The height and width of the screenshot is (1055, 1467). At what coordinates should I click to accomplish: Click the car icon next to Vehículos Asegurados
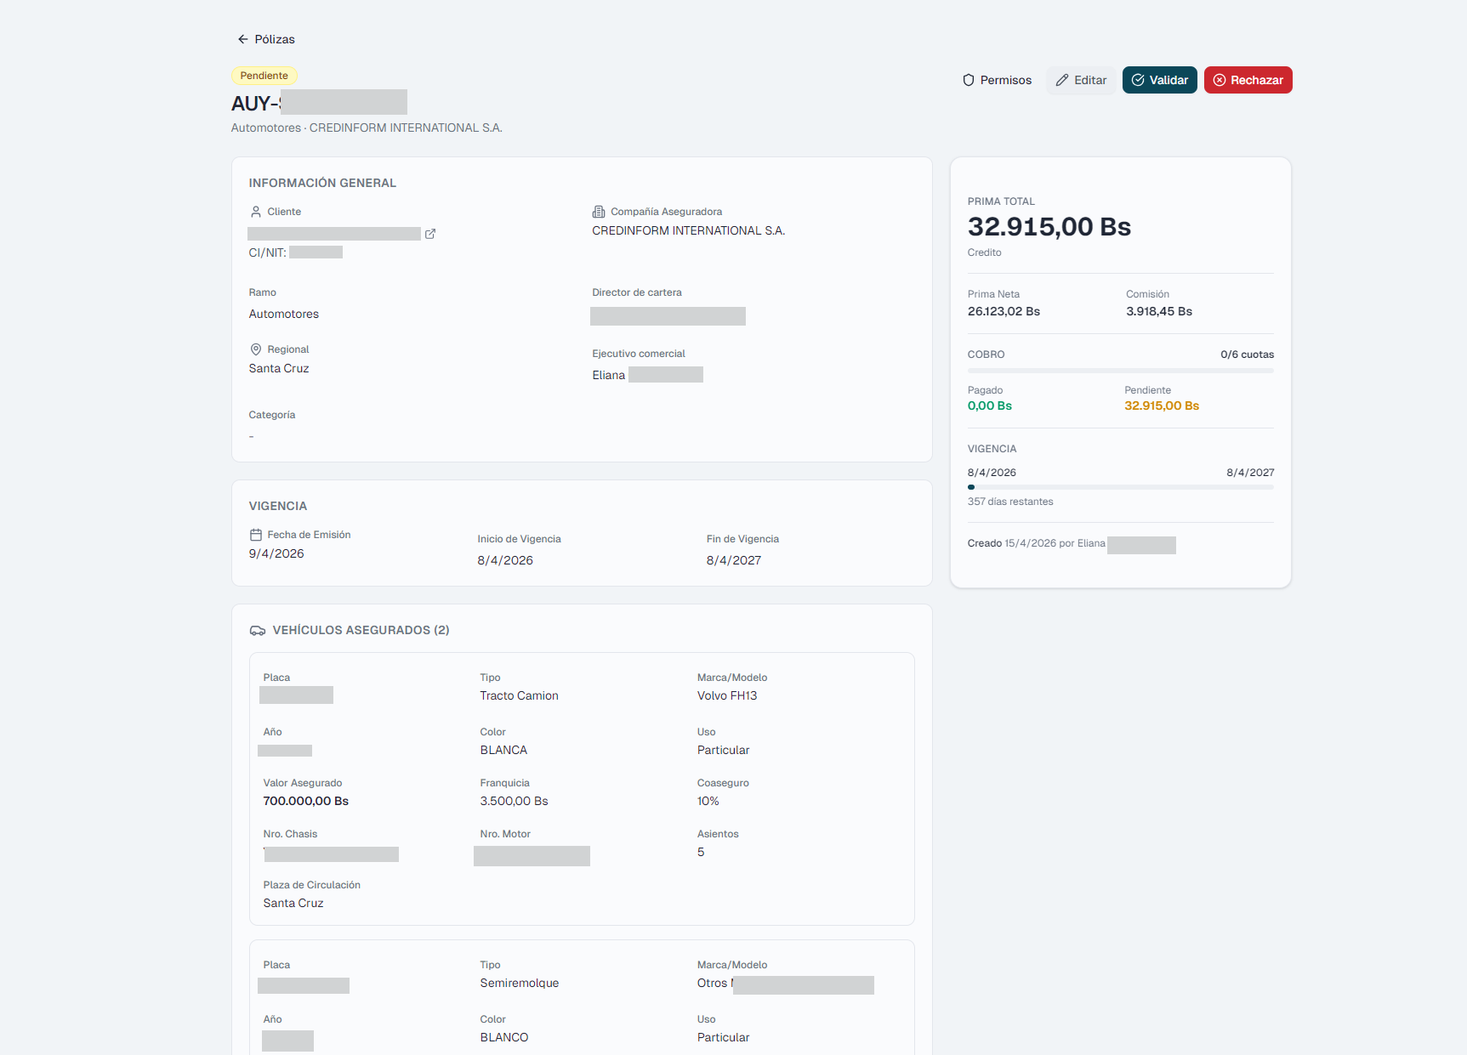(257, 630)
